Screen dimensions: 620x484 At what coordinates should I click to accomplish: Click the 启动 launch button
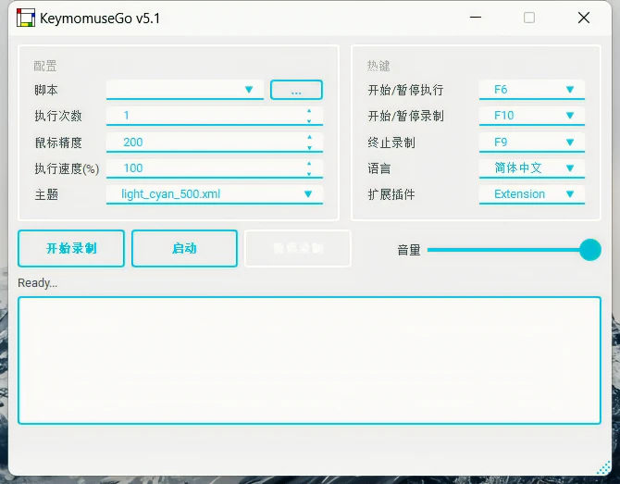coord(184,248)
